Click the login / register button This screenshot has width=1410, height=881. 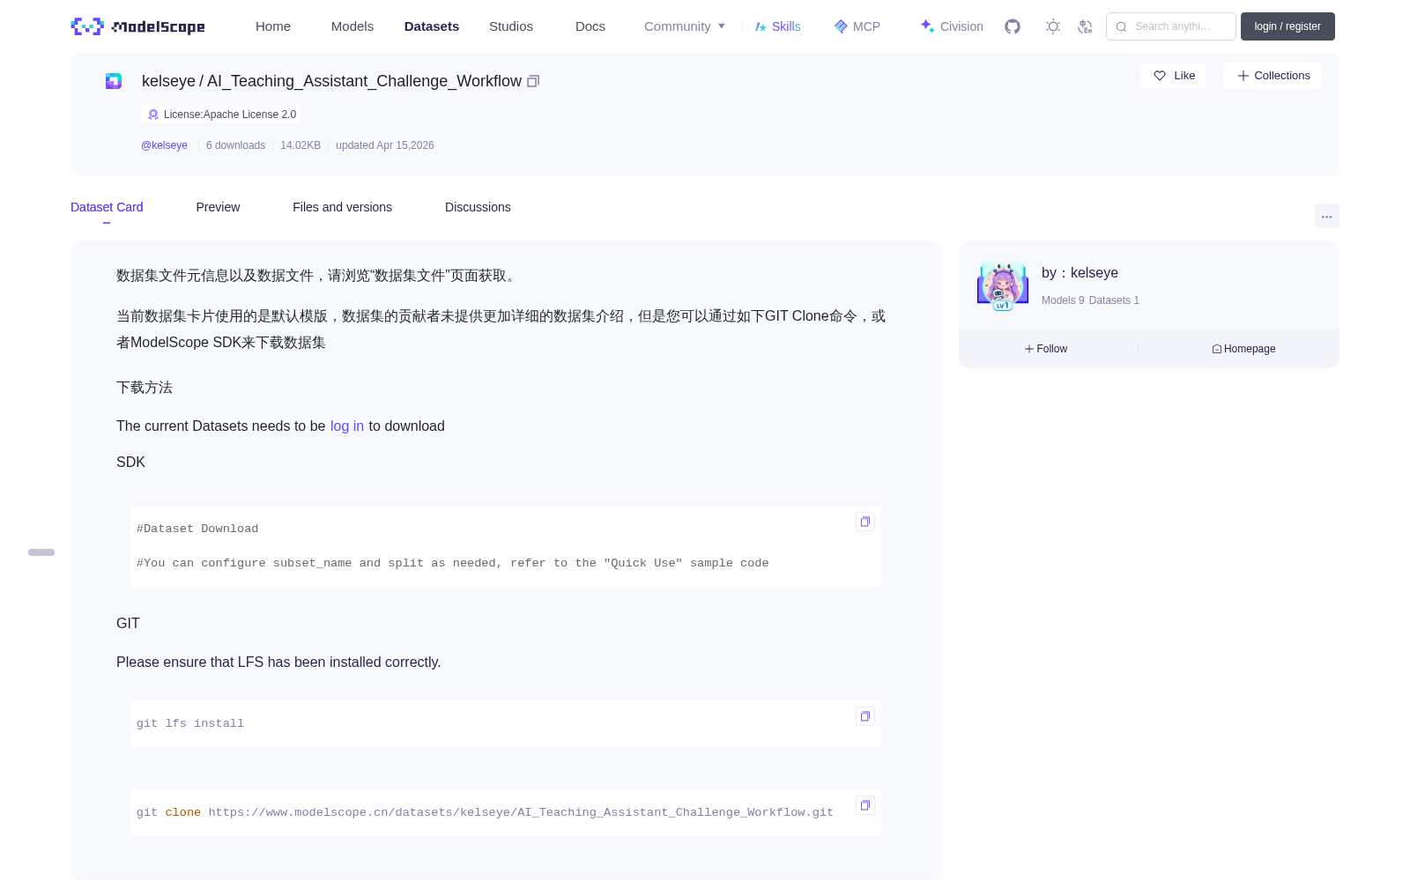1288,26
